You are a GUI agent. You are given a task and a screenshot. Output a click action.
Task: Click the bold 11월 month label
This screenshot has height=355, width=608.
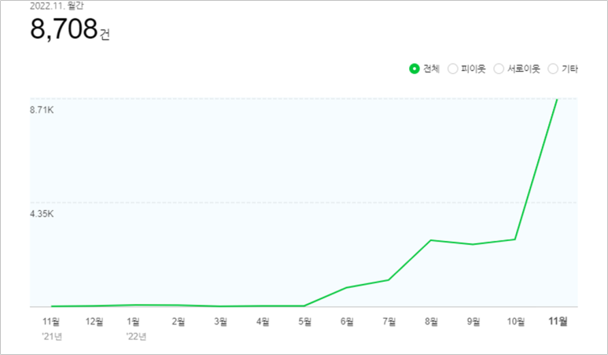pyautogui.click(x=558, y=321)
